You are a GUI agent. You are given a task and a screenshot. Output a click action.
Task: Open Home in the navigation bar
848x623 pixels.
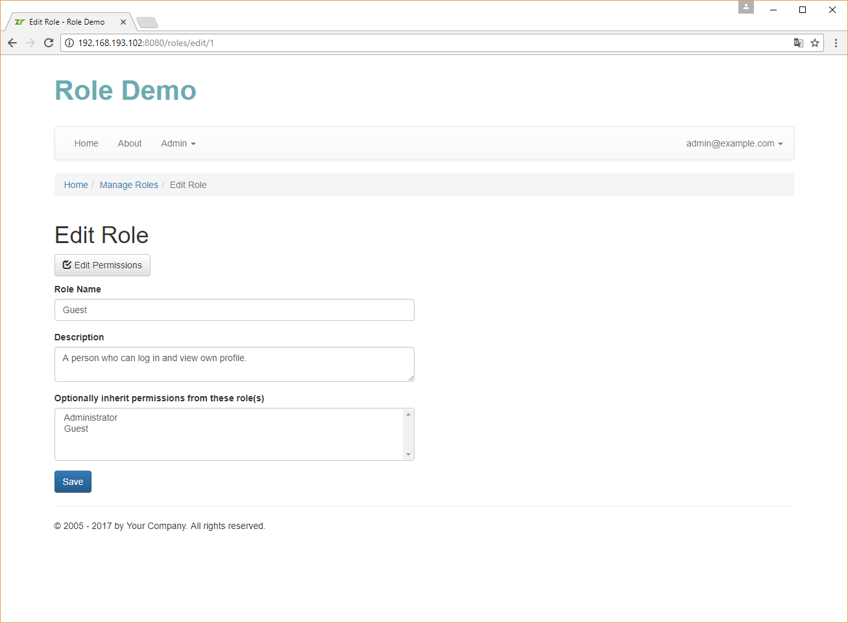86,143
